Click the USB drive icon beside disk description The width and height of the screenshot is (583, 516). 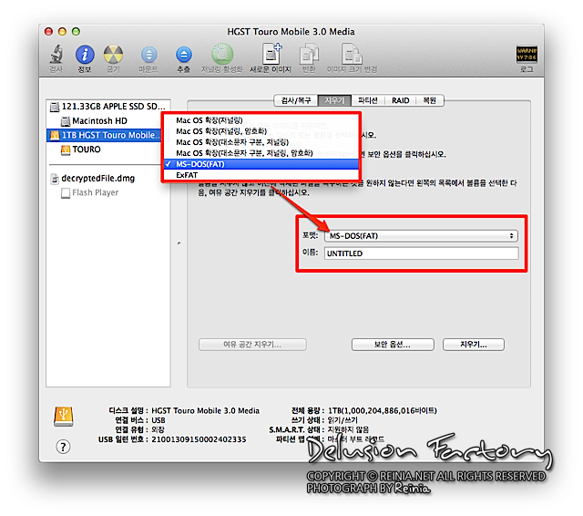click(63, 417)
